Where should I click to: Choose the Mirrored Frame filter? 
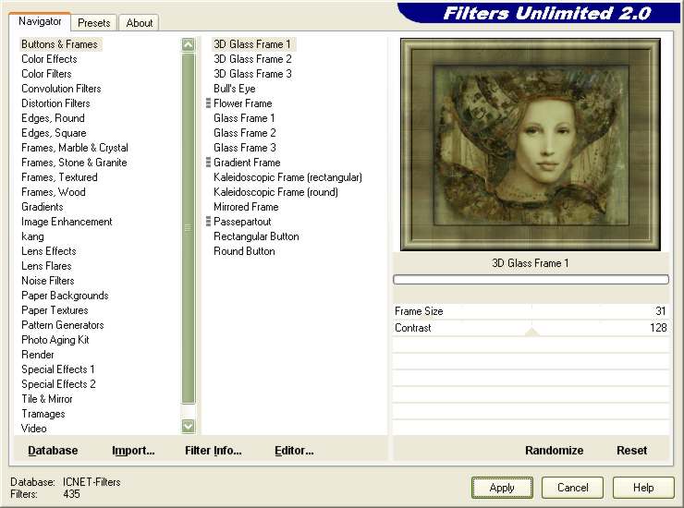(246, 207)
